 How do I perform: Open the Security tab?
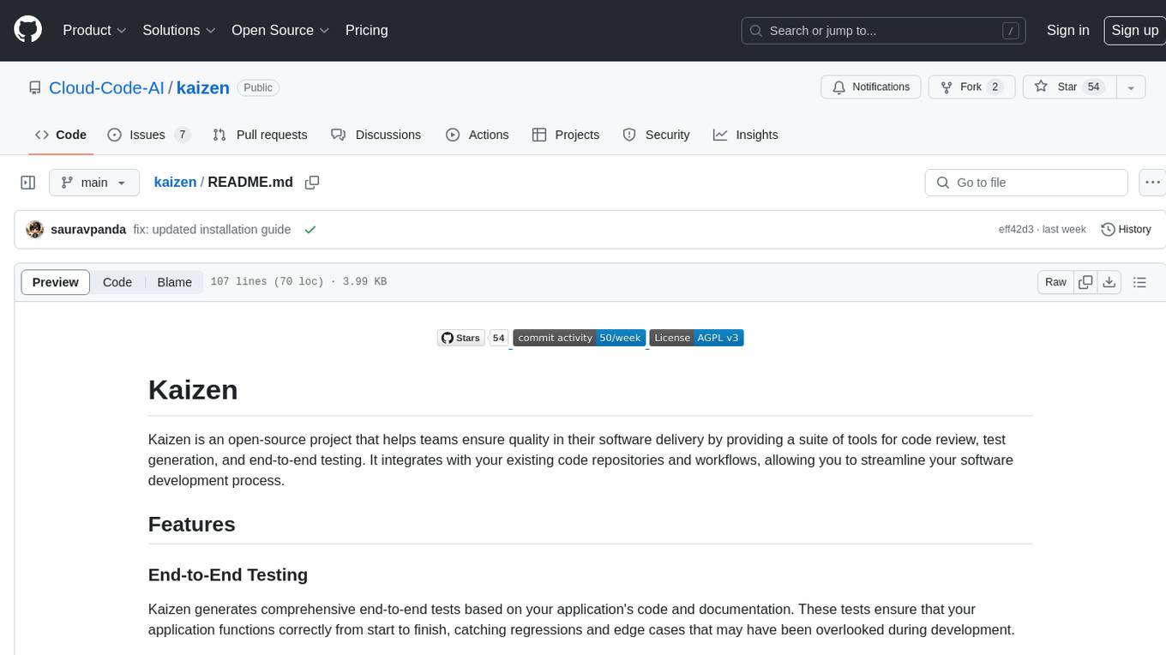656,135
